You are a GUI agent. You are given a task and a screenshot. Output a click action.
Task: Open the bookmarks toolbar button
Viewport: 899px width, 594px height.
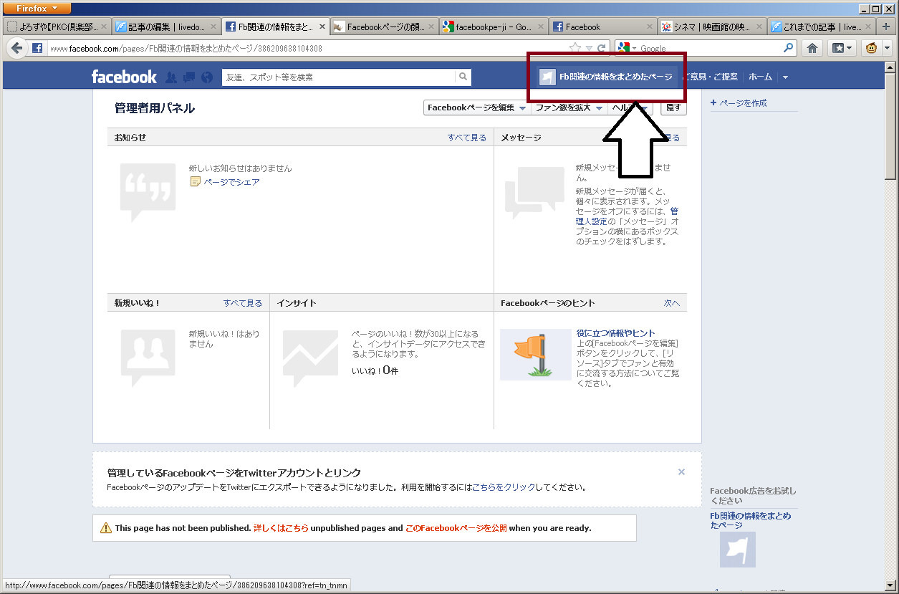(841, 48)
